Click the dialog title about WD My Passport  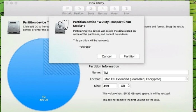[x=102, y=24]
